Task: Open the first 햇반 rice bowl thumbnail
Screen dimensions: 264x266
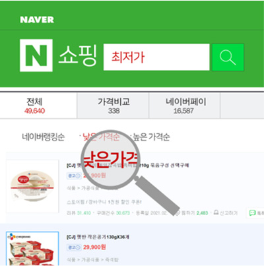Action: point(32,186)
